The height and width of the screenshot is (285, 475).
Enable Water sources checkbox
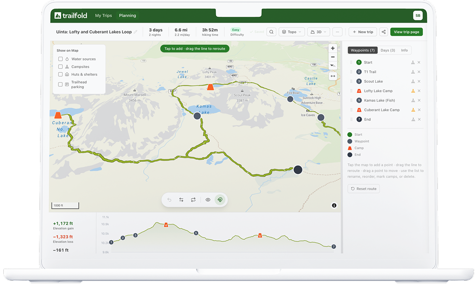[60, 59]
